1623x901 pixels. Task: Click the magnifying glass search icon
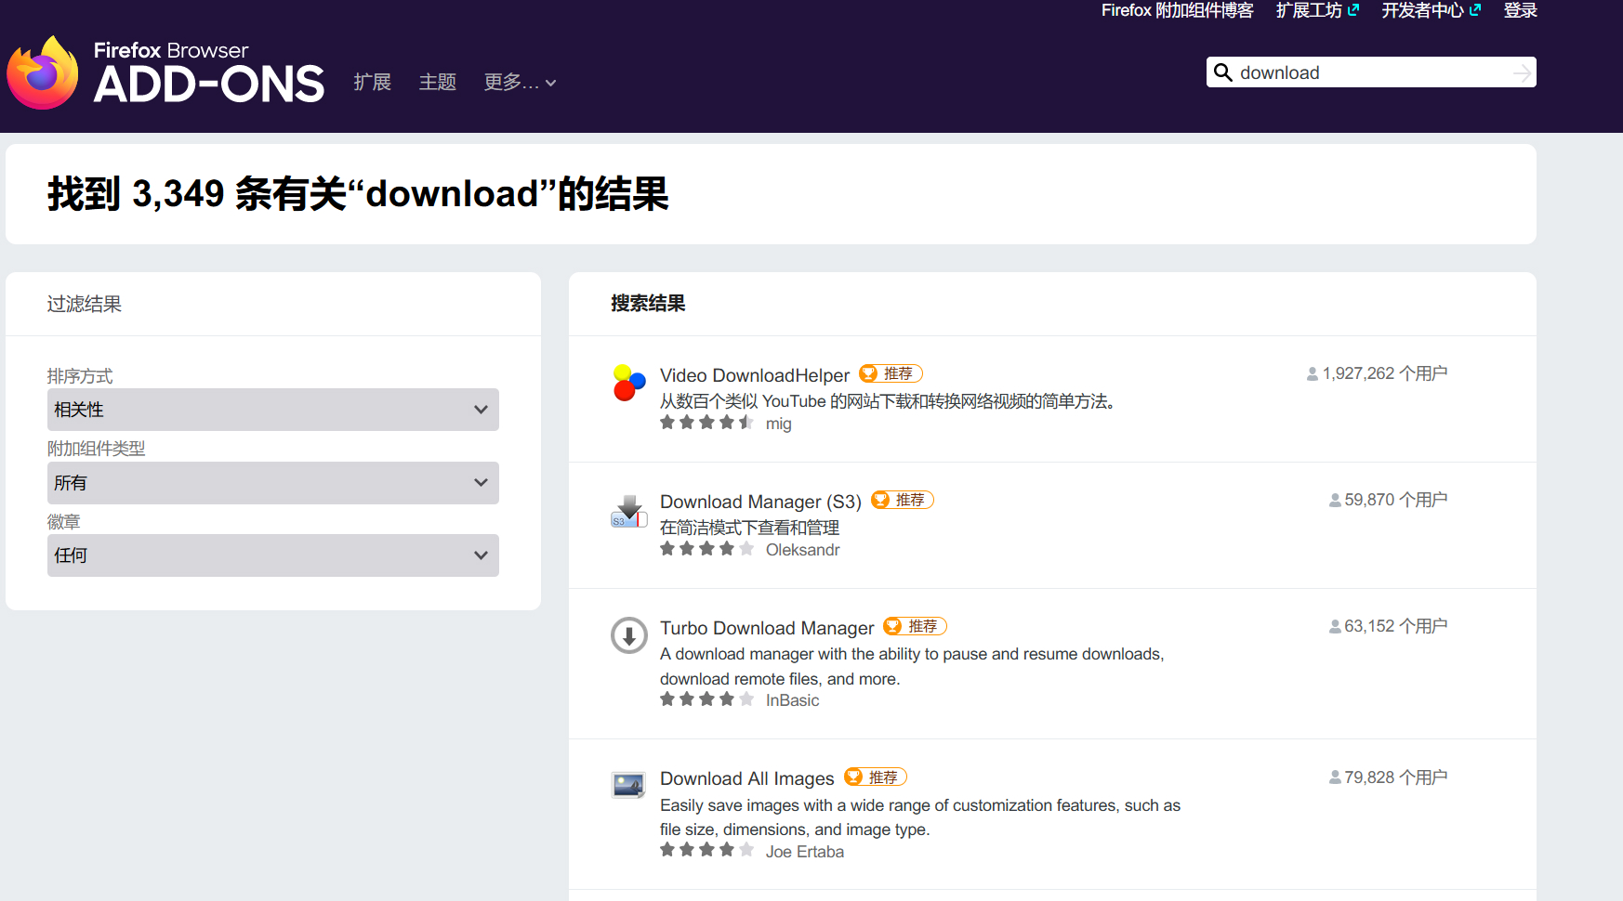pyautogui.click(x=1223, y=72)
